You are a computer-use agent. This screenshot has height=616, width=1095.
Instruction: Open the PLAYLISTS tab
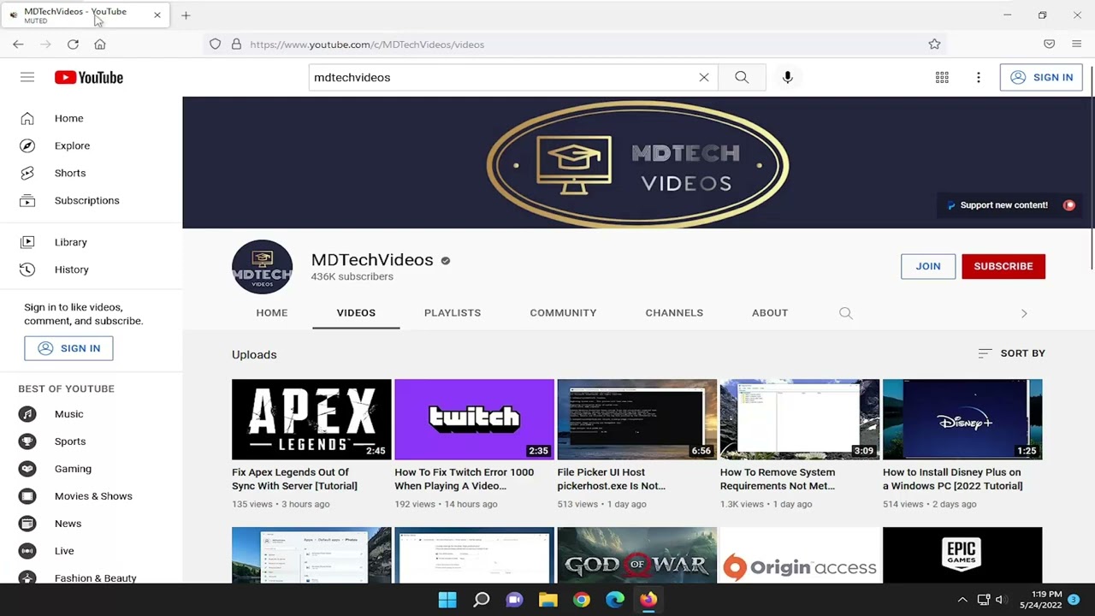tap(453, 312)
